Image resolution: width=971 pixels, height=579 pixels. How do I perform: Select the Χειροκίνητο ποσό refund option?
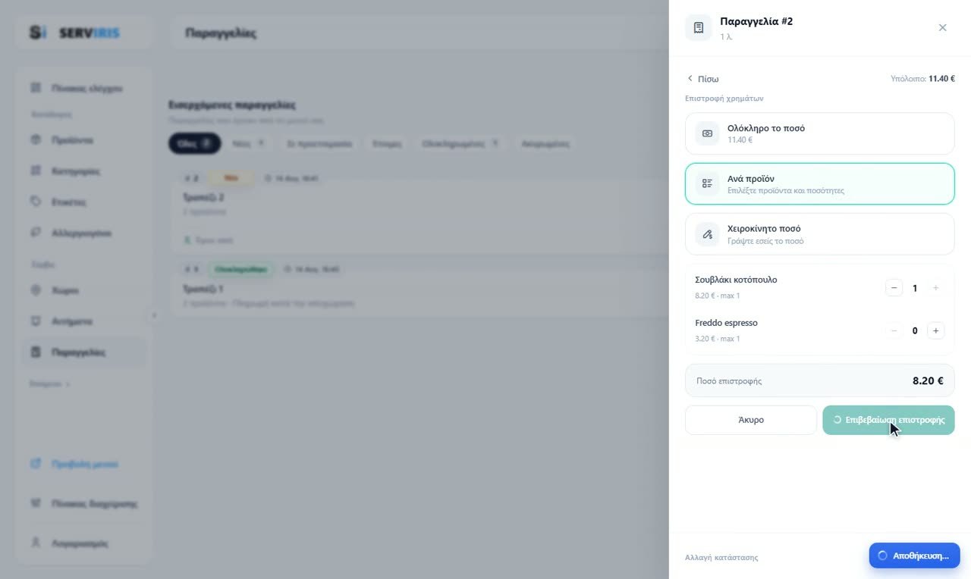[x=819, y=234]
